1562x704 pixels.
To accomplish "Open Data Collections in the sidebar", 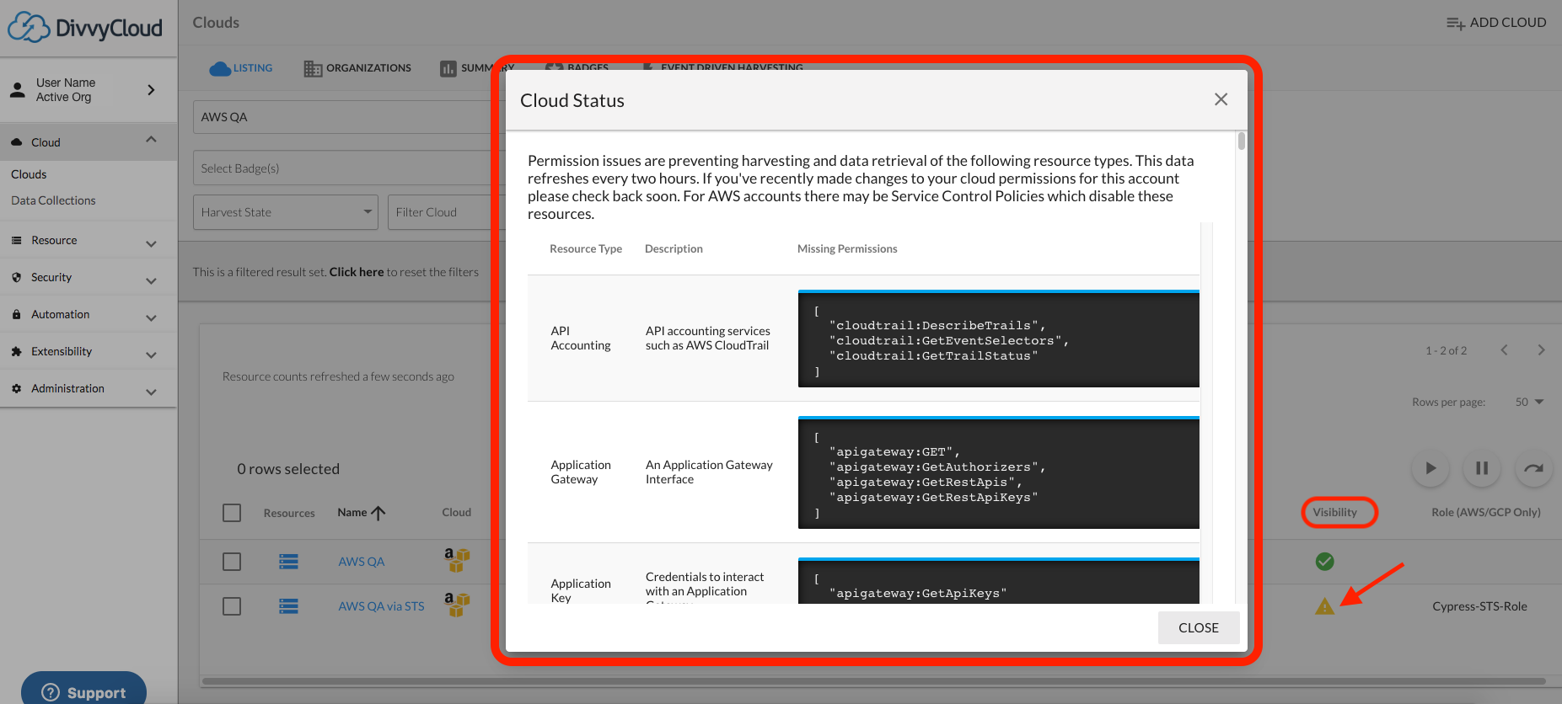I will pyautogui.click(x=53, y=200).
